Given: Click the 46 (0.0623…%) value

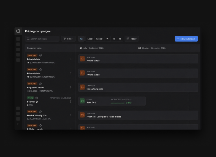Looking at the screenshot, I should pos(40,91).
